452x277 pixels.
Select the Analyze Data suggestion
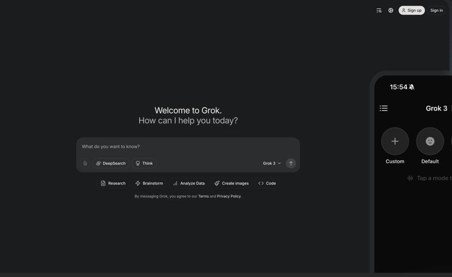click(x=189, y=183)
